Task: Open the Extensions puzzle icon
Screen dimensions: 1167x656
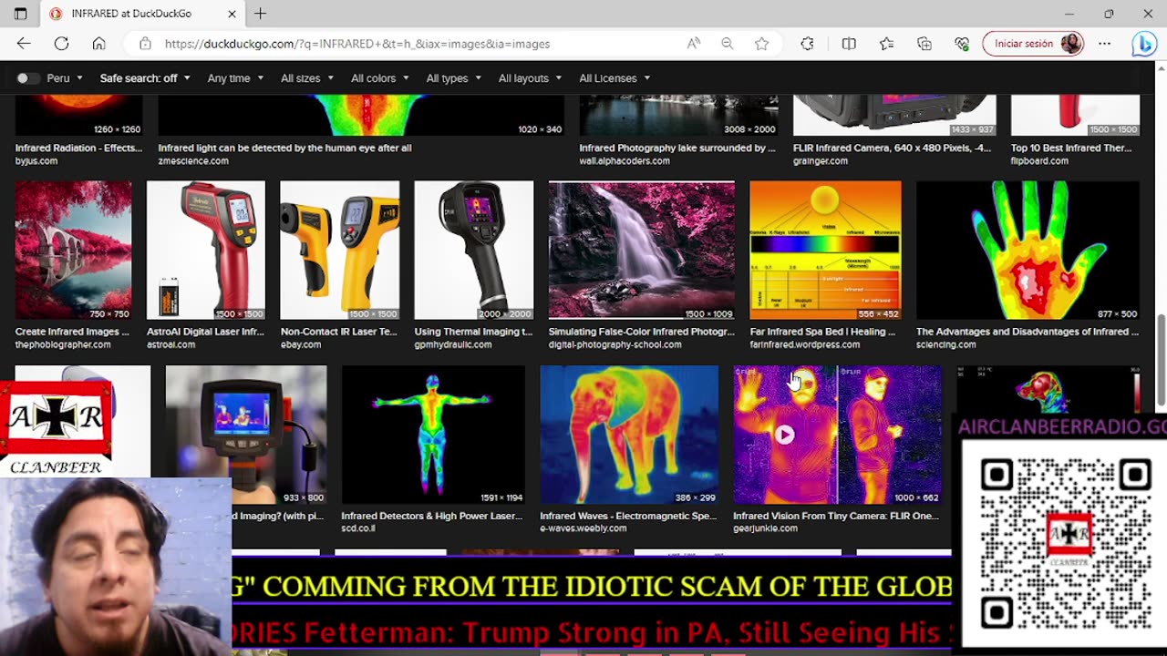Action: click(807, 44)
